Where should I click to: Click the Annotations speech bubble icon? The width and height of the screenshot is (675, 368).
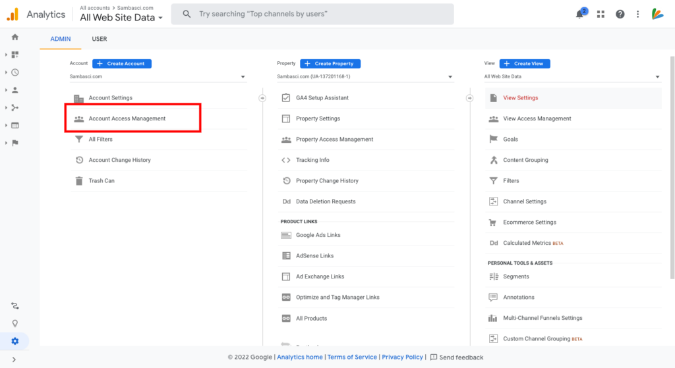[x=493, y=297]
